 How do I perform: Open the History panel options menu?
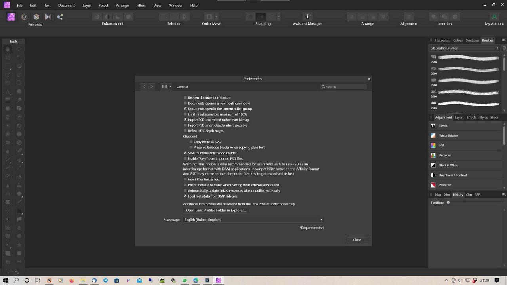pos(503,194)
